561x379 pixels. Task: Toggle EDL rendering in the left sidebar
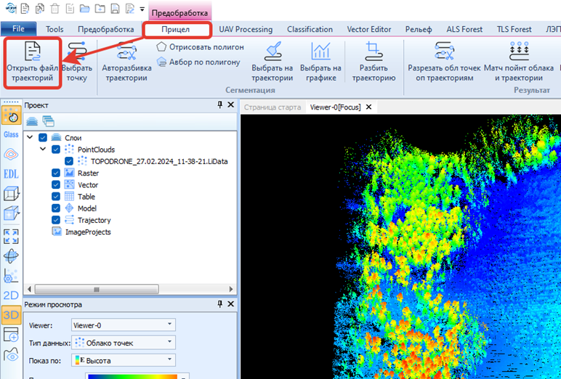point(11,174)
